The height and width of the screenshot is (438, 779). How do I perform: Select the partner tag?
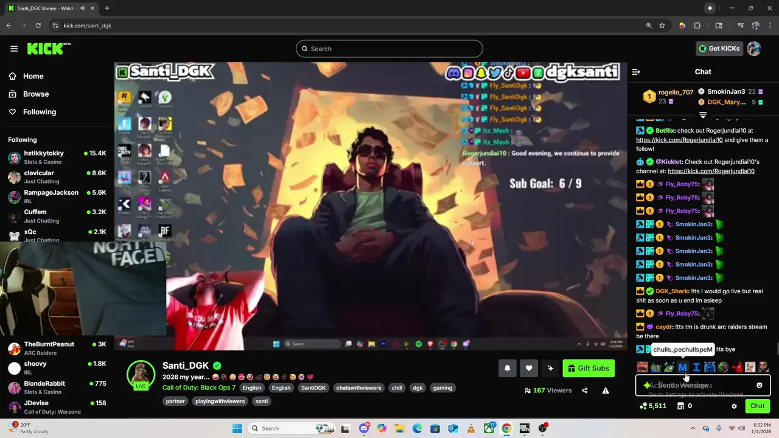coord(175,401)
